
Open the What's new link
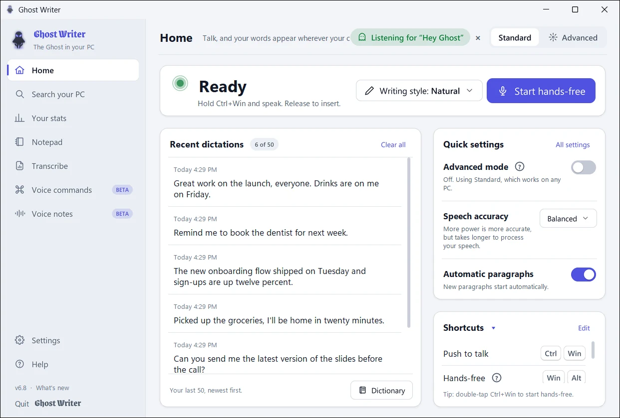(x=52, y=388)
